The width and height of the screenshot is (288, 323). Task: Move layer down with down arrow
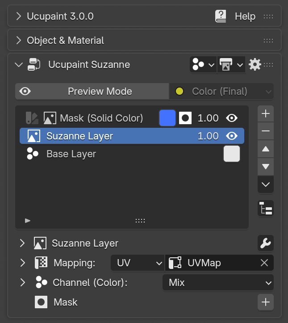266,167
